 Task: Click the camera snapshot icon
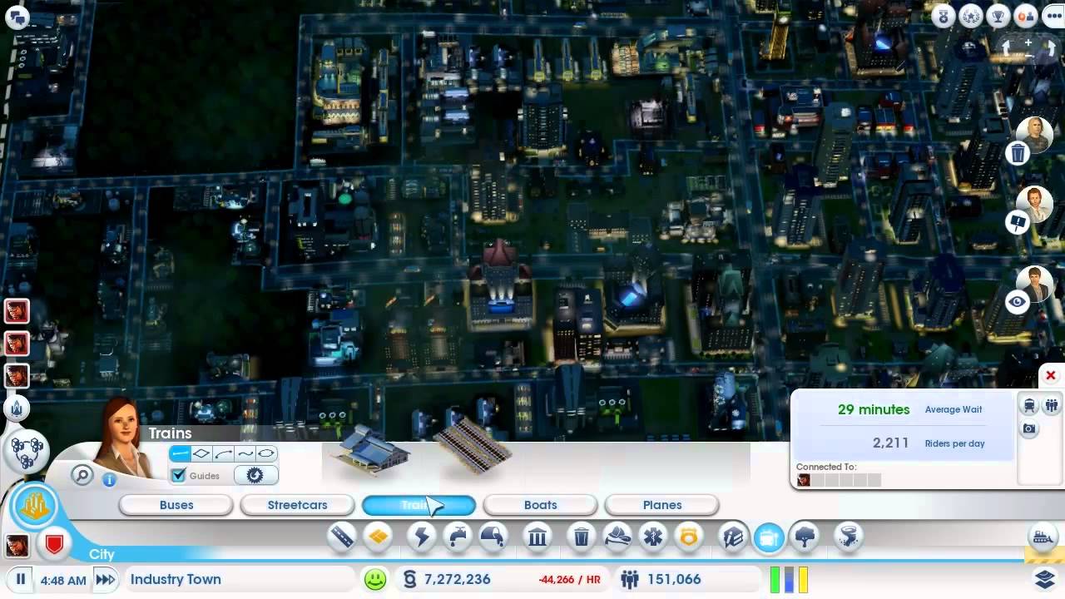tap(1030, 429)
